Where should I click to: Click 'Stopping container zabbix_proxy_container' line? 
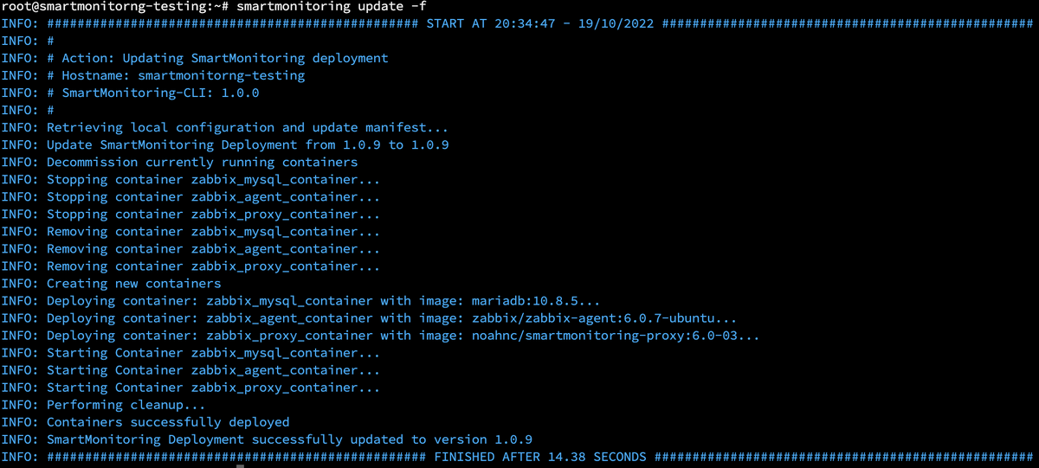click(x=213, y=214)
